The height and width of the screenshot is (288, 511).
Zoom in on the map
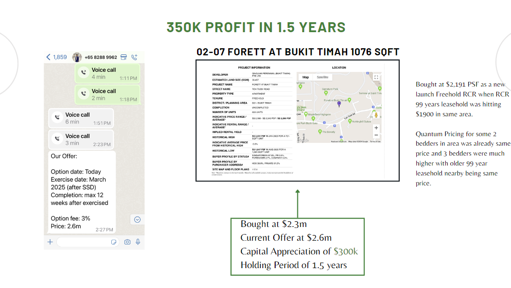click(x=376, y=128)
